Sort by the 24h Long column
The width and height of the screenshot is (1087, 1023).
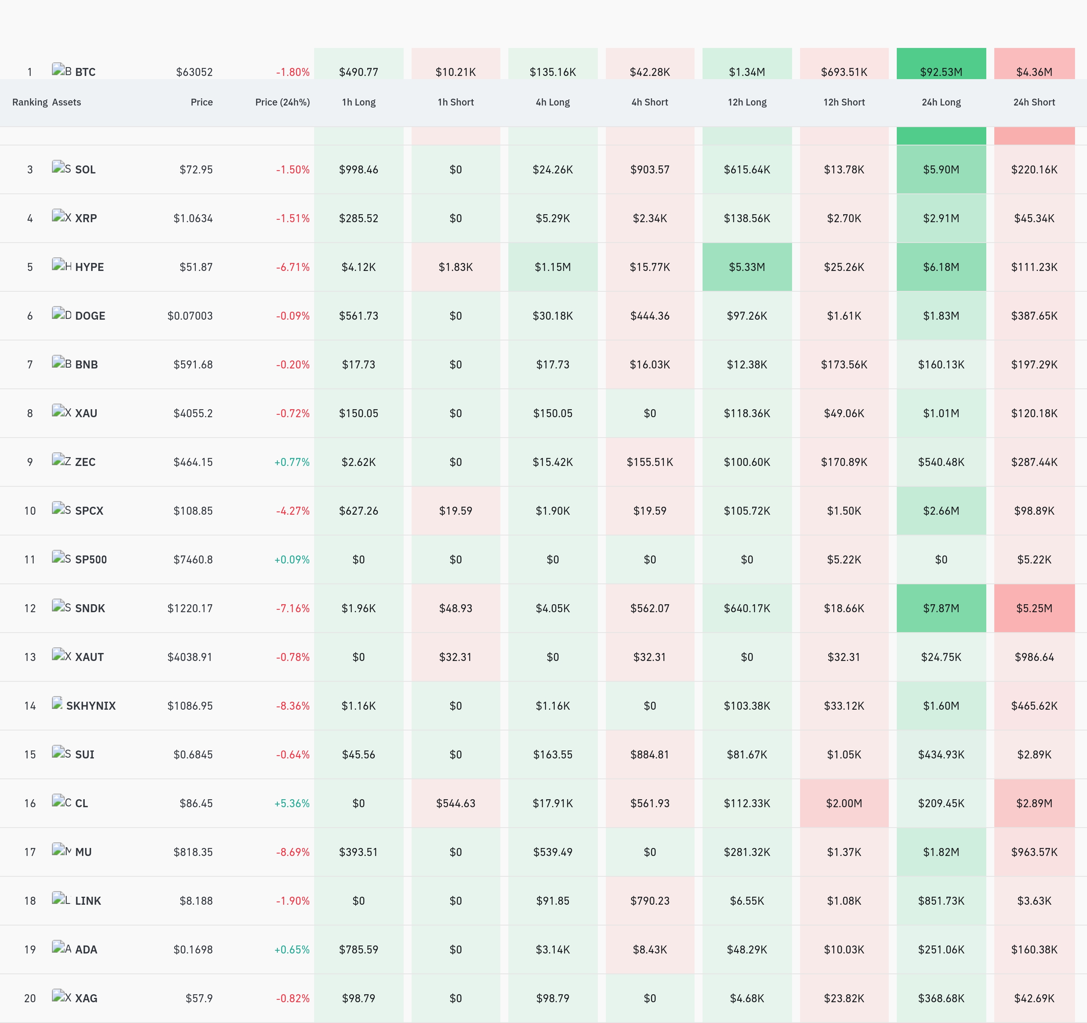click(x=942, y=102)
